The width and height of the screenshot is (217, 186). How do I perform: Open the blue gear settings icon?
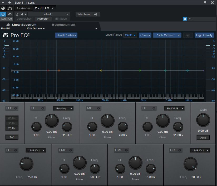coord(185,19)
